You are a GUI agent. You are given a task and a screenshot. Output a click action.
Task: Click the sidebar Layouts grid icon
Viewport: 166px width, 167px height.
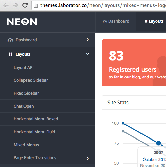coord(10,54)
